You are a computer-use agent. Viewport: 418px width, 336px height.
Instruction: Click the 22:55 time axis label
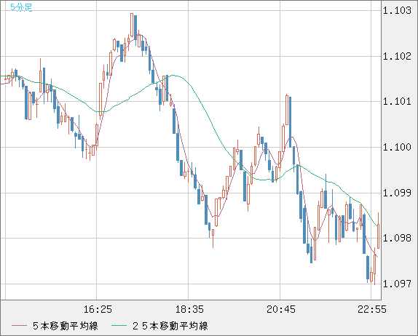pos(372,309)
